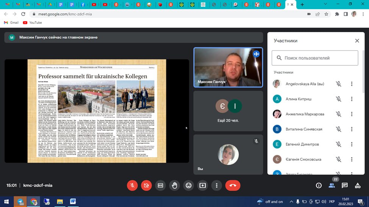Open the Gmail bookmark
This screenshot has width=369, height=207.
pos(11,23)
